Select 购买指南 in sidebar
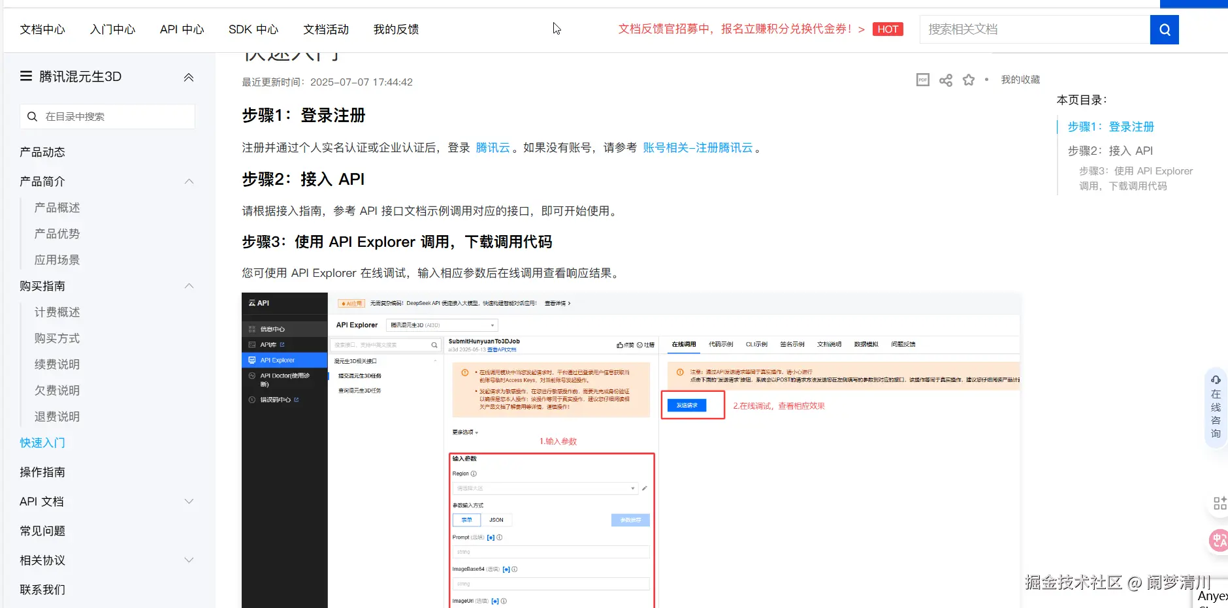Image resolution: width=1228 pixels, height=608 pixels. tap(42, 286)
